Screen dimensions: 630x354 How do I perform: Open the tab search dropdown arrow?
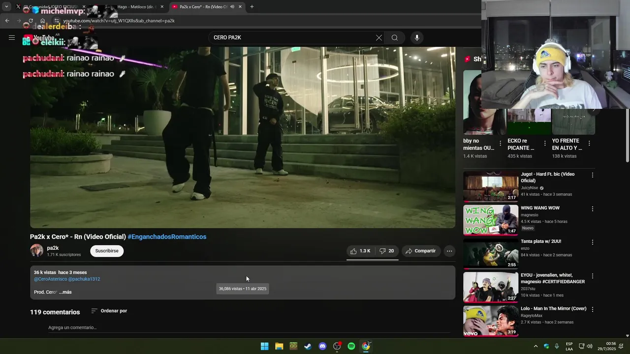(x=6, y=7)
